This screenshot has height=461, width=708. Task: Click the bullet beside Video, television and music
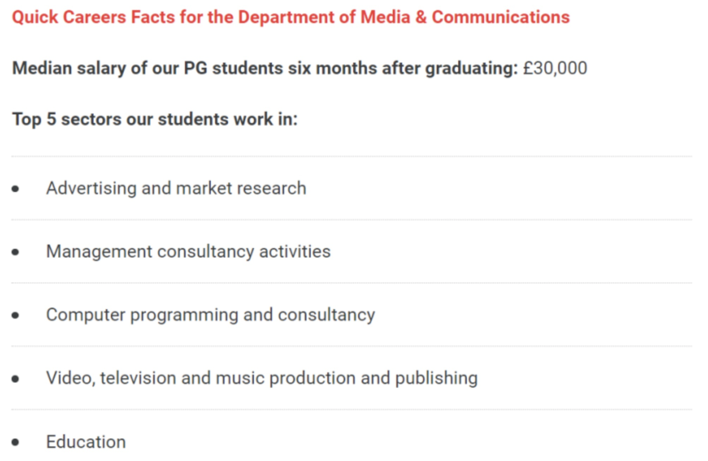[x=15, y=379]
